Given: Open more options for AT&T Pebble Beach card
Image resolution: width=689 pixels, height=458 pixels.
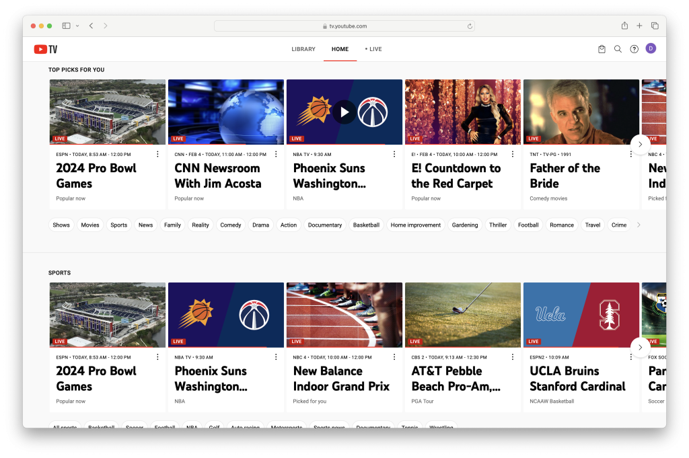Looking at the screenshot, I should coord(512,357).
